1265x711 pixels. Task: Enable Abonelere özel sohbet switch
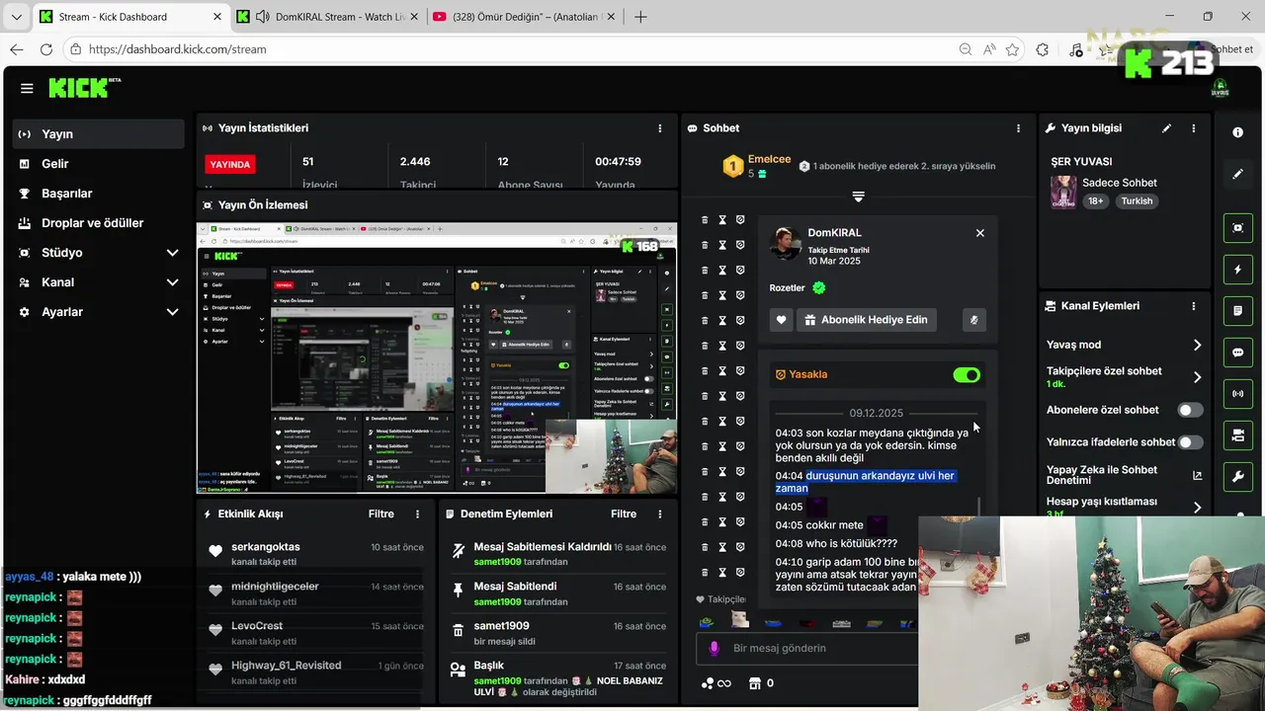(x=1190, y=410)
